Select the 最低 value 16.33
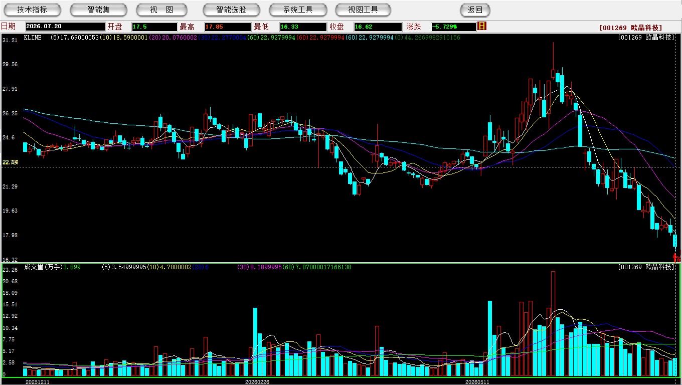The height and width of the screenshot is (385, 682). 303,27
